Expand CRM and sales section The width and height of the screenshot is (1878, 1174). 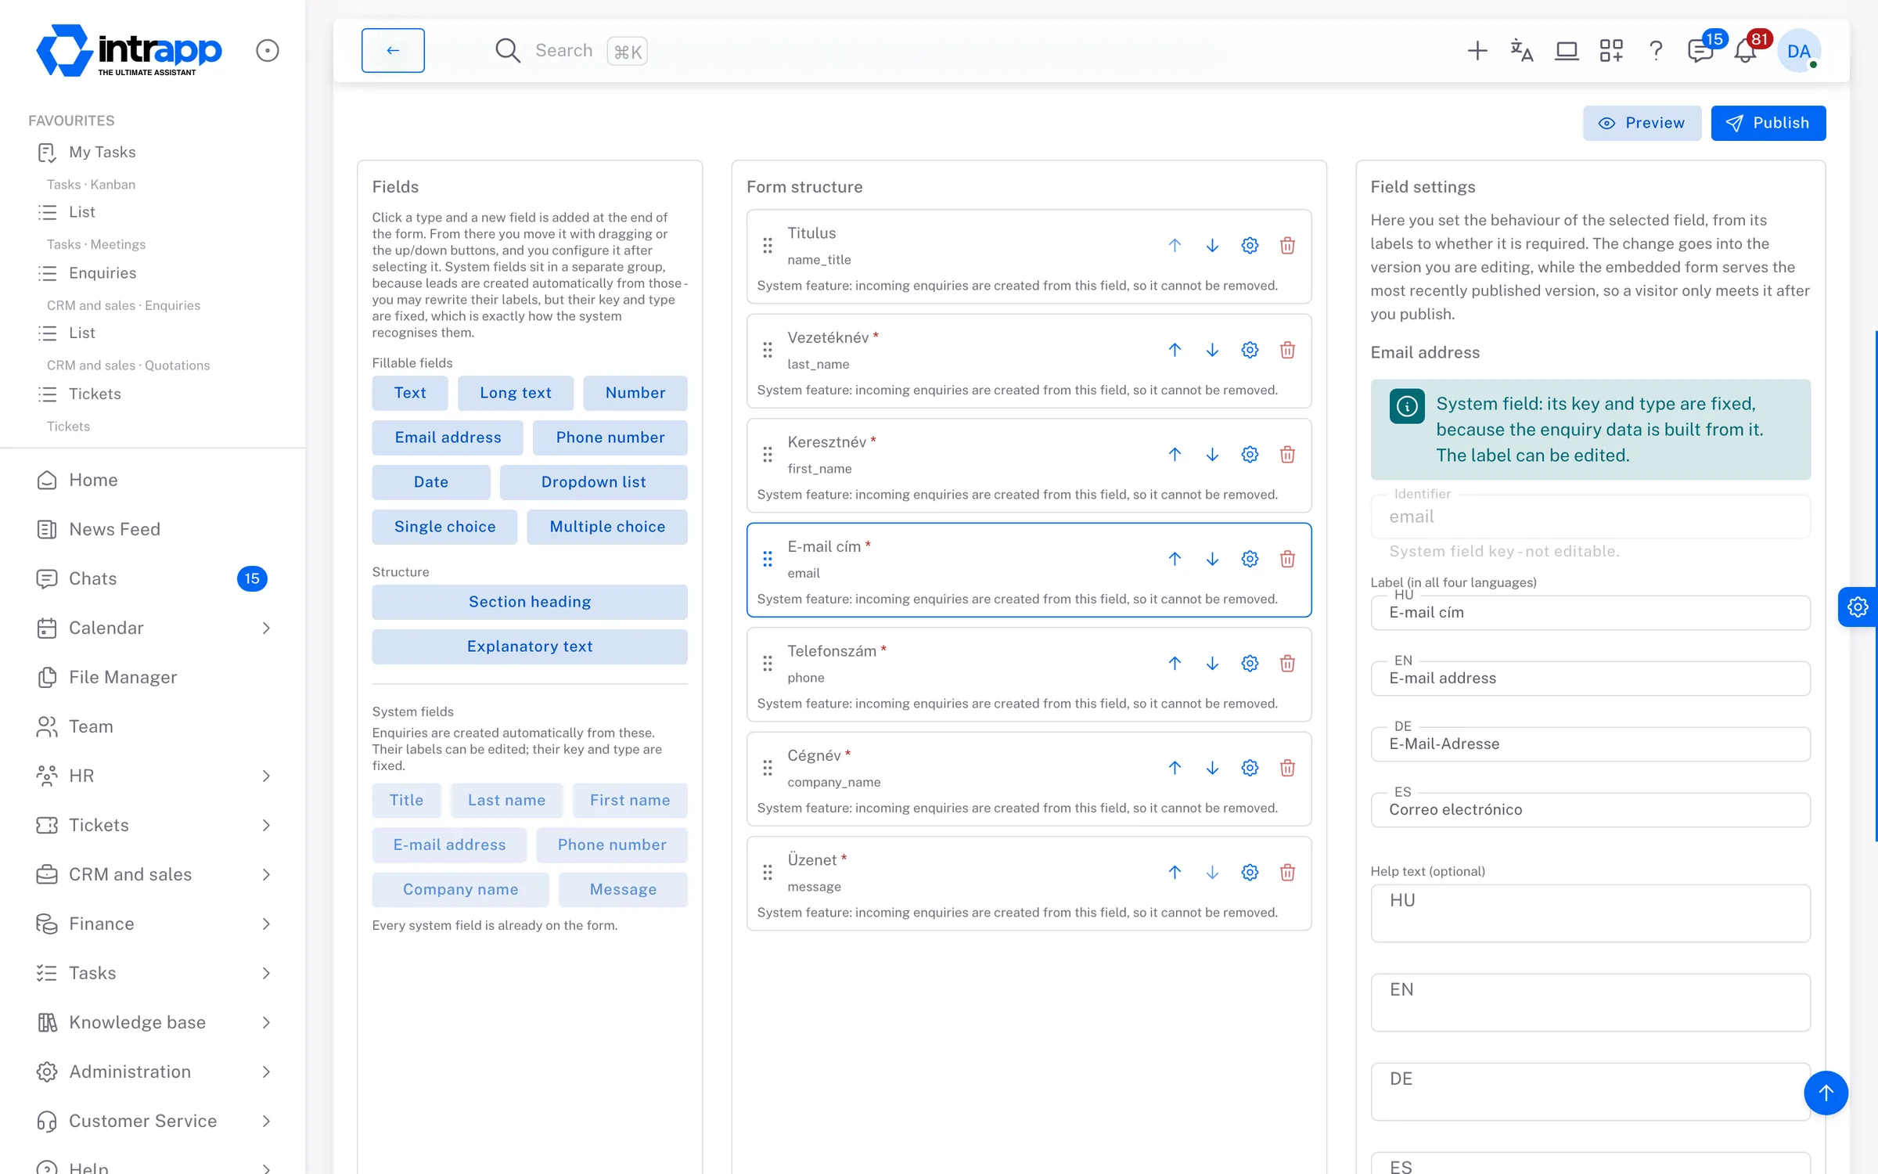coord(266,874)
